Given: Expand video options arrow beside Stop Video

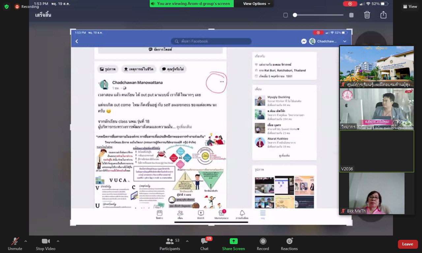Looking at the screenshot, I should [x=58, y=241].
